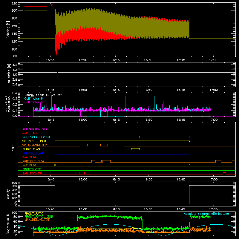Click the PARTICLE_FLAG label
This screenshot has height=239, width=239.
click(x=33, y=161)
